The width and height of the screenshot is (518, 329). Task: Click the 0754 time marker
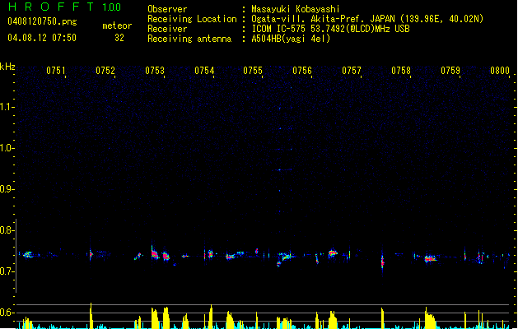point(204,71)
